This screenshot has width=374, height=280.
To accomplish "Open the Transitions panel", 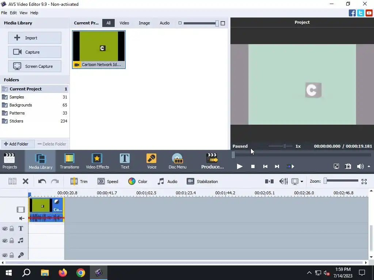I will (69, 161).
